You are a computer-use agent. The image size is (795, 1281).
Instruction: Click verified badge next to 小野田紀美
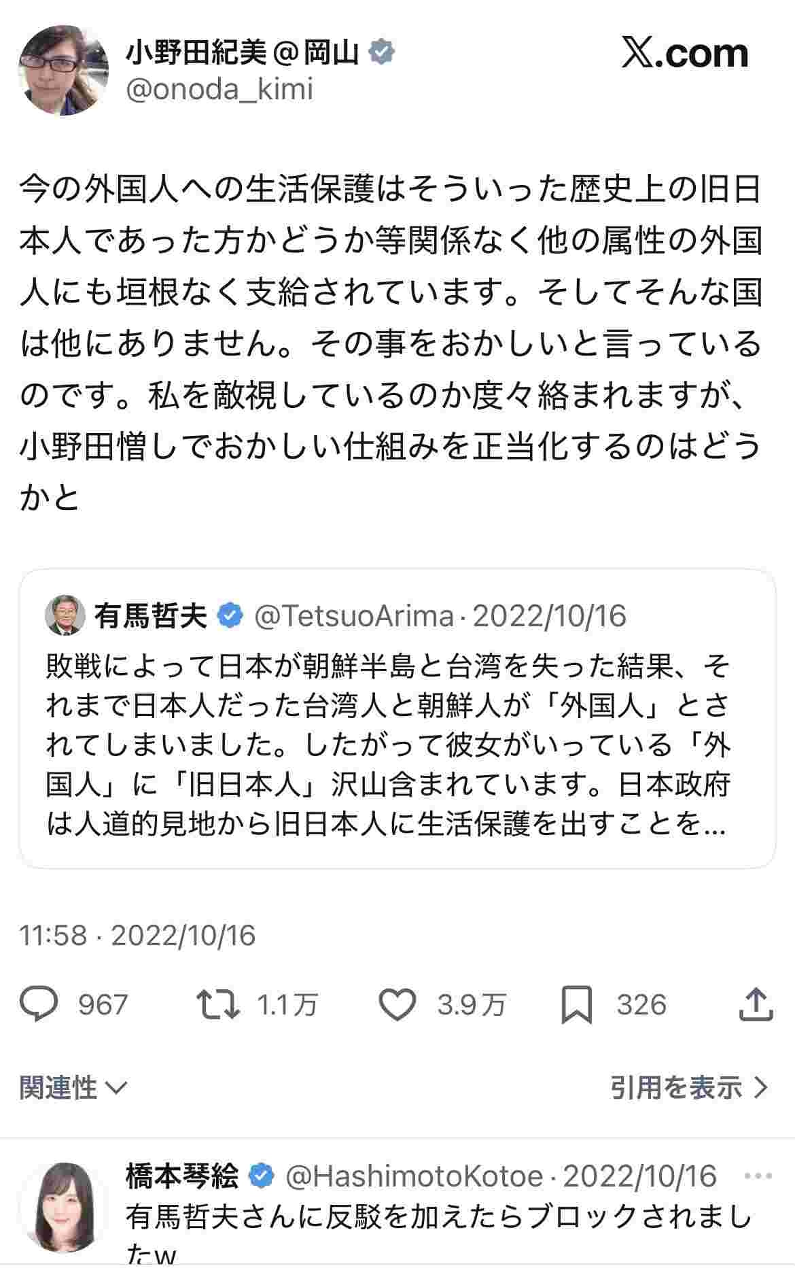(x=382, y=53)
